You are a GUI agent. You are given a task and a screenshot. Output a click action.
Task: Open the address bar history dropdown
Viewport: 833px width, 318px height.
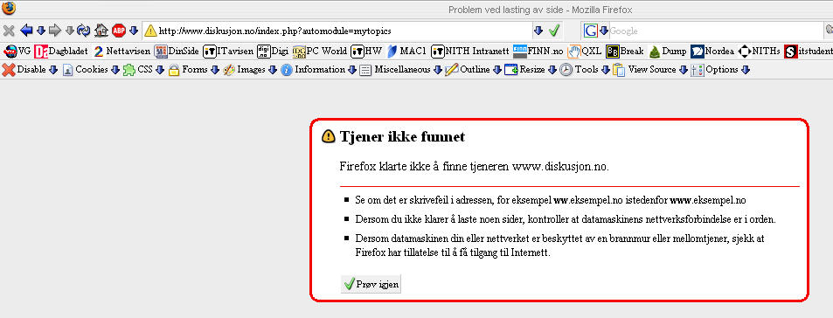(538, 31)
